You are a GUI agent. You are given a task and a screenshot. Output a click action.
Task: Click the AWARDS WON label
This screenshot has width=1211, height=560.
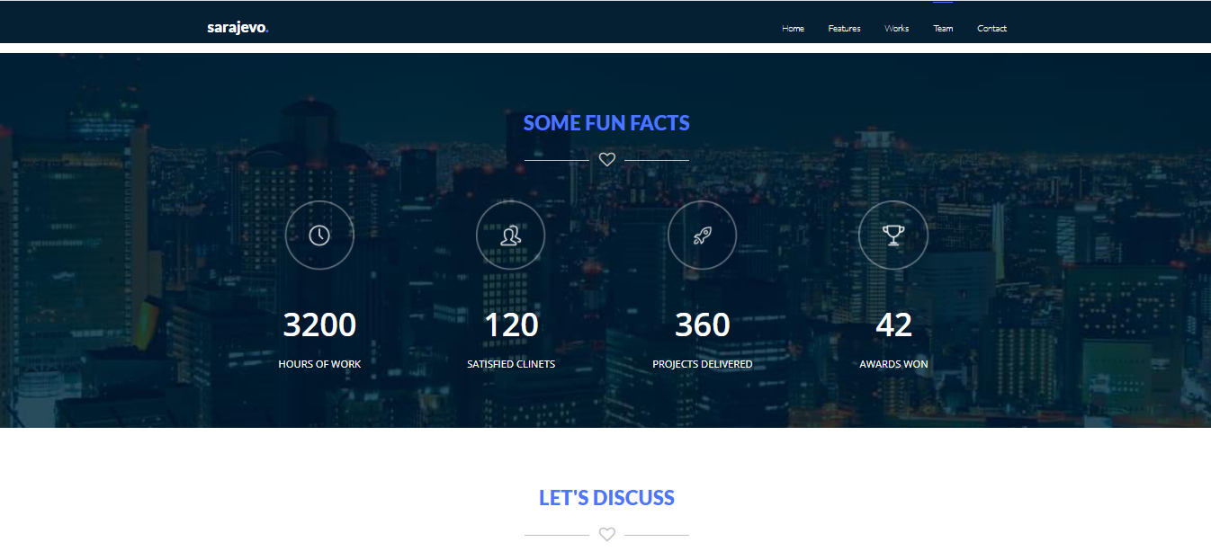pyautogui.click(x=893, y=364)
